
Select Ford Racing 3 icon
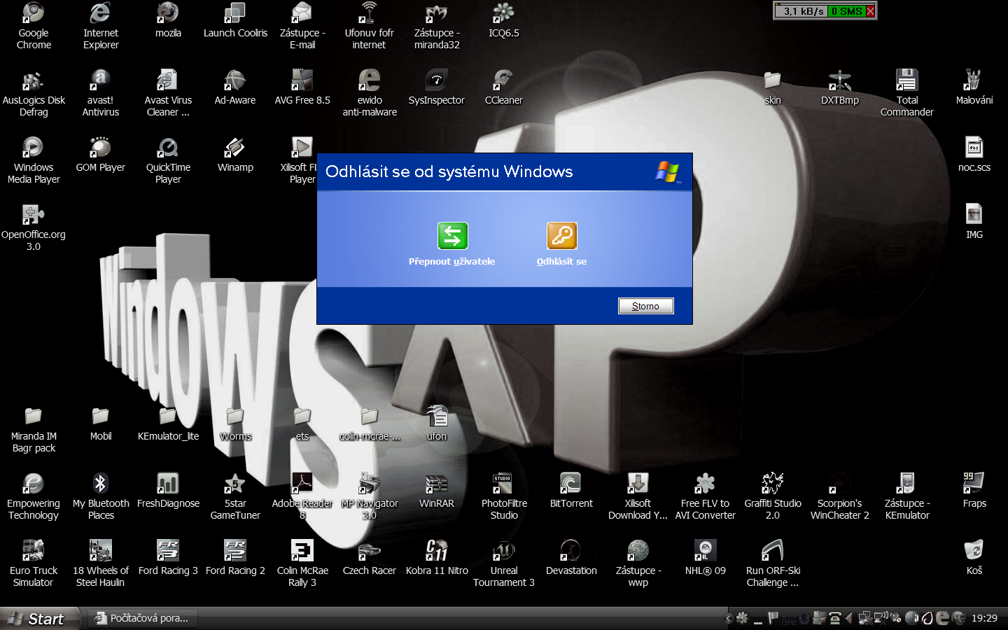click(x=168, y=551)
